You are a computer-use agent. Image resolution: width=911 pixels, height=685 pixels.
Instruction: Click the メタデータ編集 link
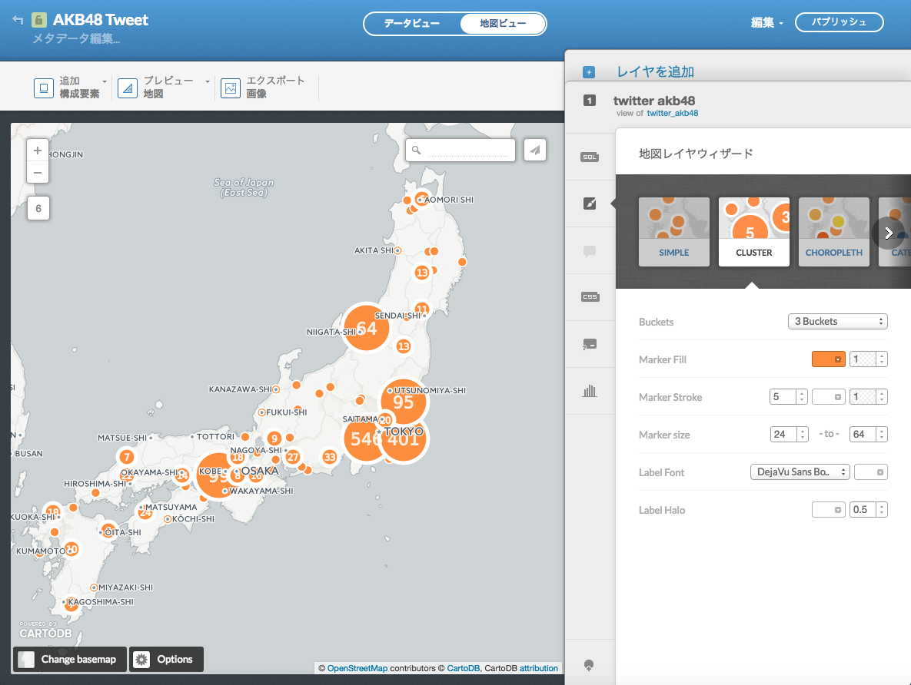(76, 39)
